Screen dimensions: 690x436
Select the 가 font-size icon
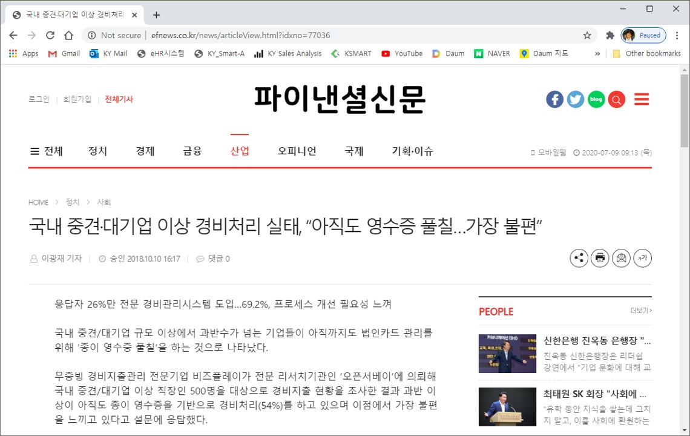click(x=642, y=258)
